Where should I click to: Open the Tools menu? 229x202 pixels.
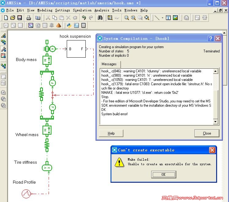(x=117, y=10)
